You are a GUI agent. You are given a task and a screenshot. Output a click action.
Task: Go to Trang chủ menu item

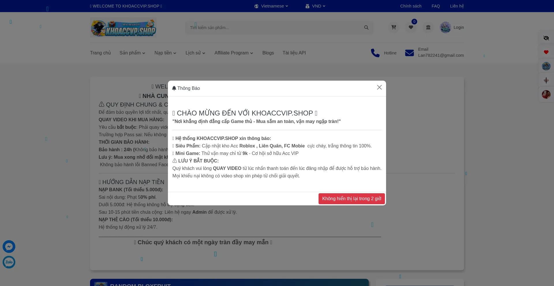tap(100, 53)
